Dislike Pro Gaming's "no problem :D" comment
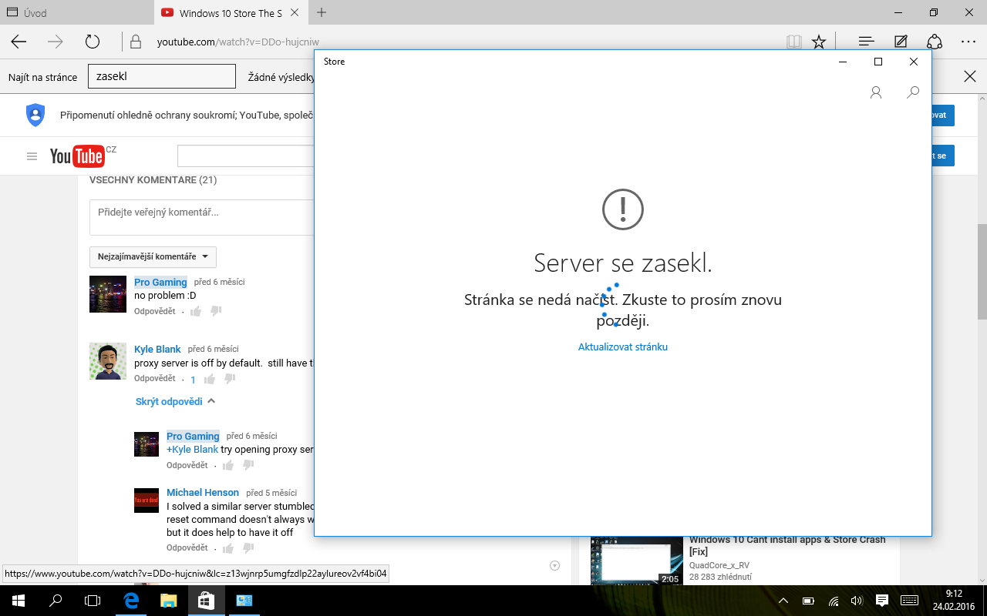Image resolution: width=987 pixels, height=616 pixels. pyautogui.click(x=216, y=311)
